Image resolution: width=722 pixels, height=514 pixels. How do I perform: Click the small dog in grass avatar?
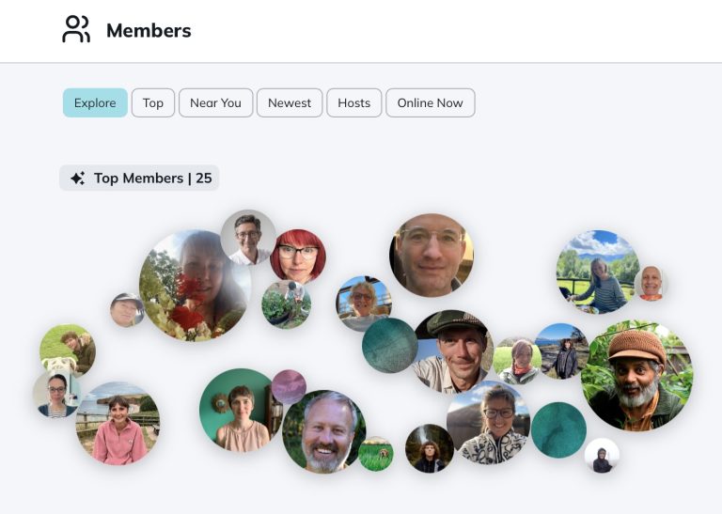point(376,454)
